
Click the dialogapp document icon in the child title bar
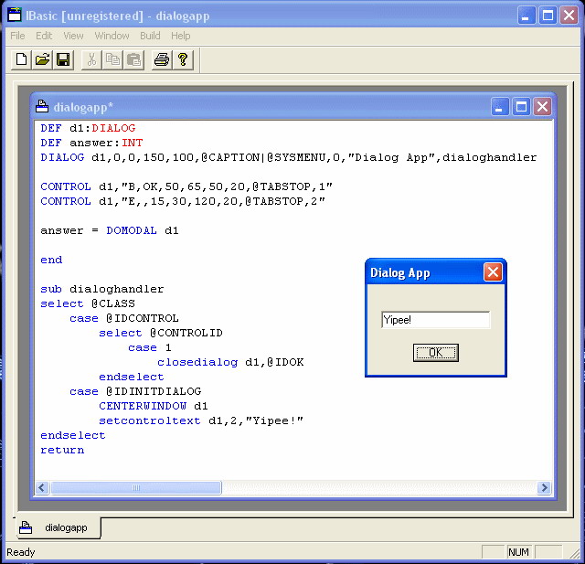tap(42, 107)
